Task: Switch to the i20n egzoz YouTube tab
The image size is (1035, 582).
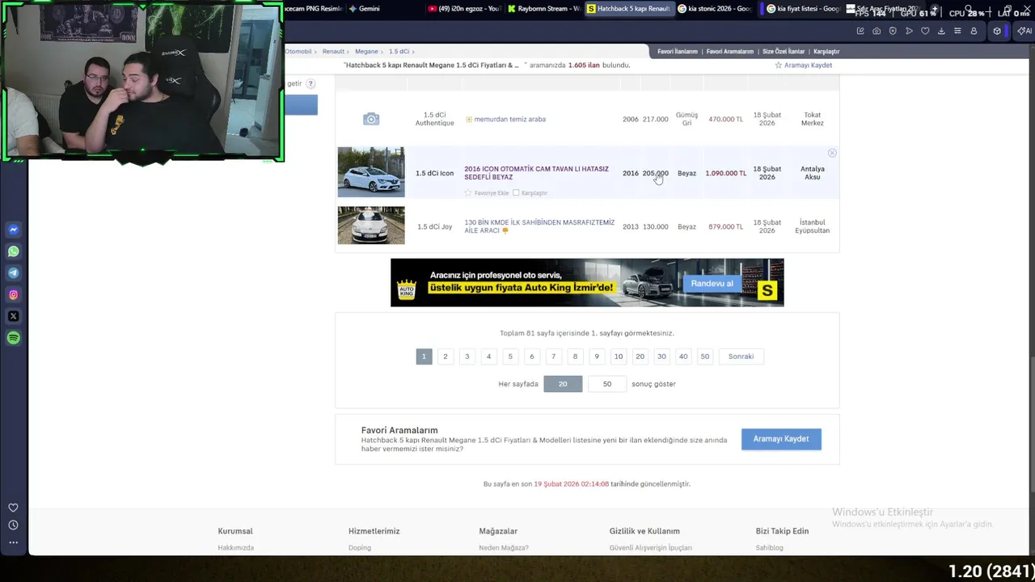Action: (465, 9)
